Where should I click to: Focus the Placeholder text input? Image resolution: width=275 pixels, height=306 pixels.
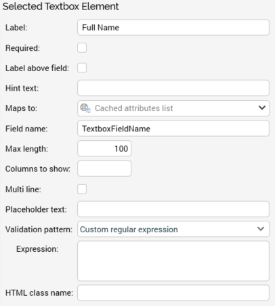173,209
